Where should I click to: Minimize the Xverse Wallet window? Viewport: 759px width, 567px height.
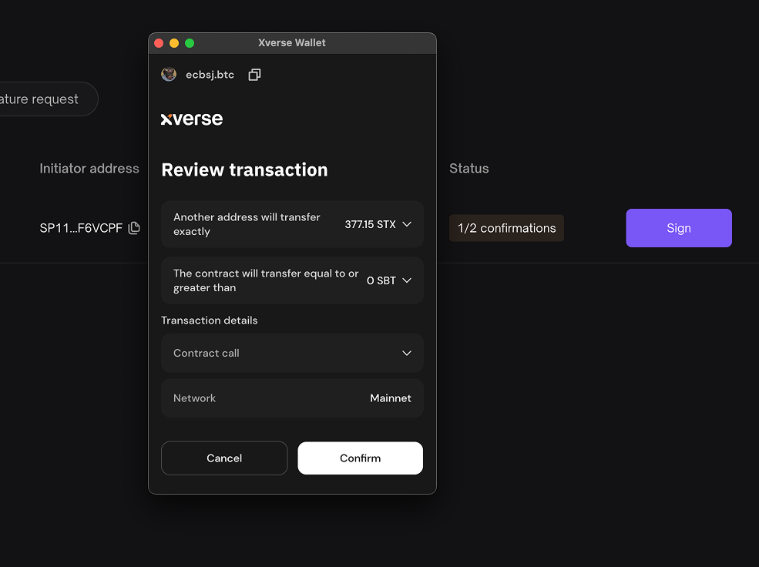pos(174,43)
